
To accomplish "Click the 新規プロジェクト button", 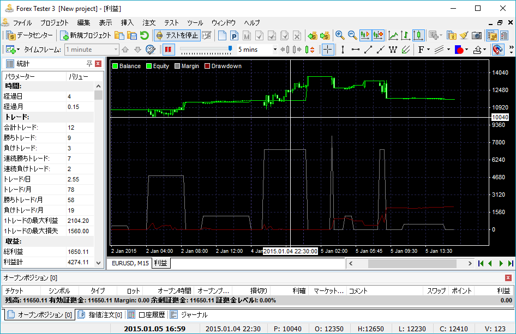I will point(86,35).
